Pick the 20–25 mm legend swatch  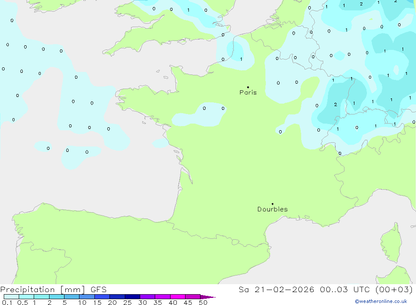point(117,297)
